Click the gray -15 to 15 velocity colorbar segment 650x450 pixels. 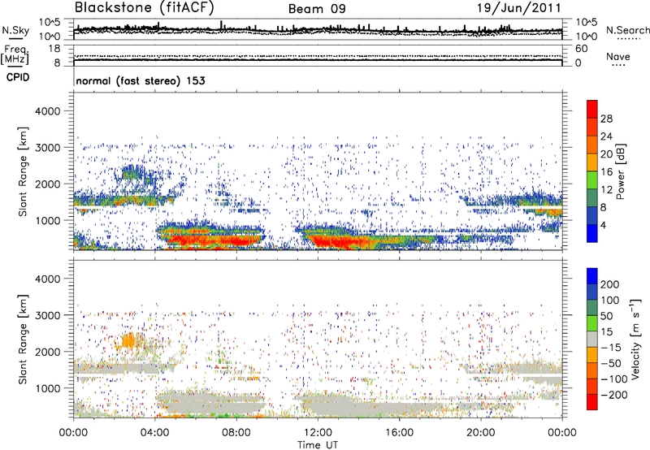click(x=592, y=339)
